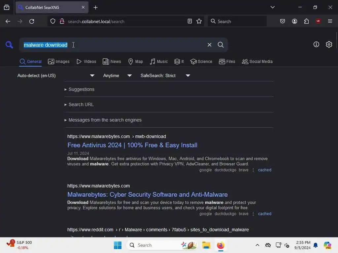Bookmark this page with the star icon
The width and height of the screenshot is (338, 253).
click(x=199, y=21)
